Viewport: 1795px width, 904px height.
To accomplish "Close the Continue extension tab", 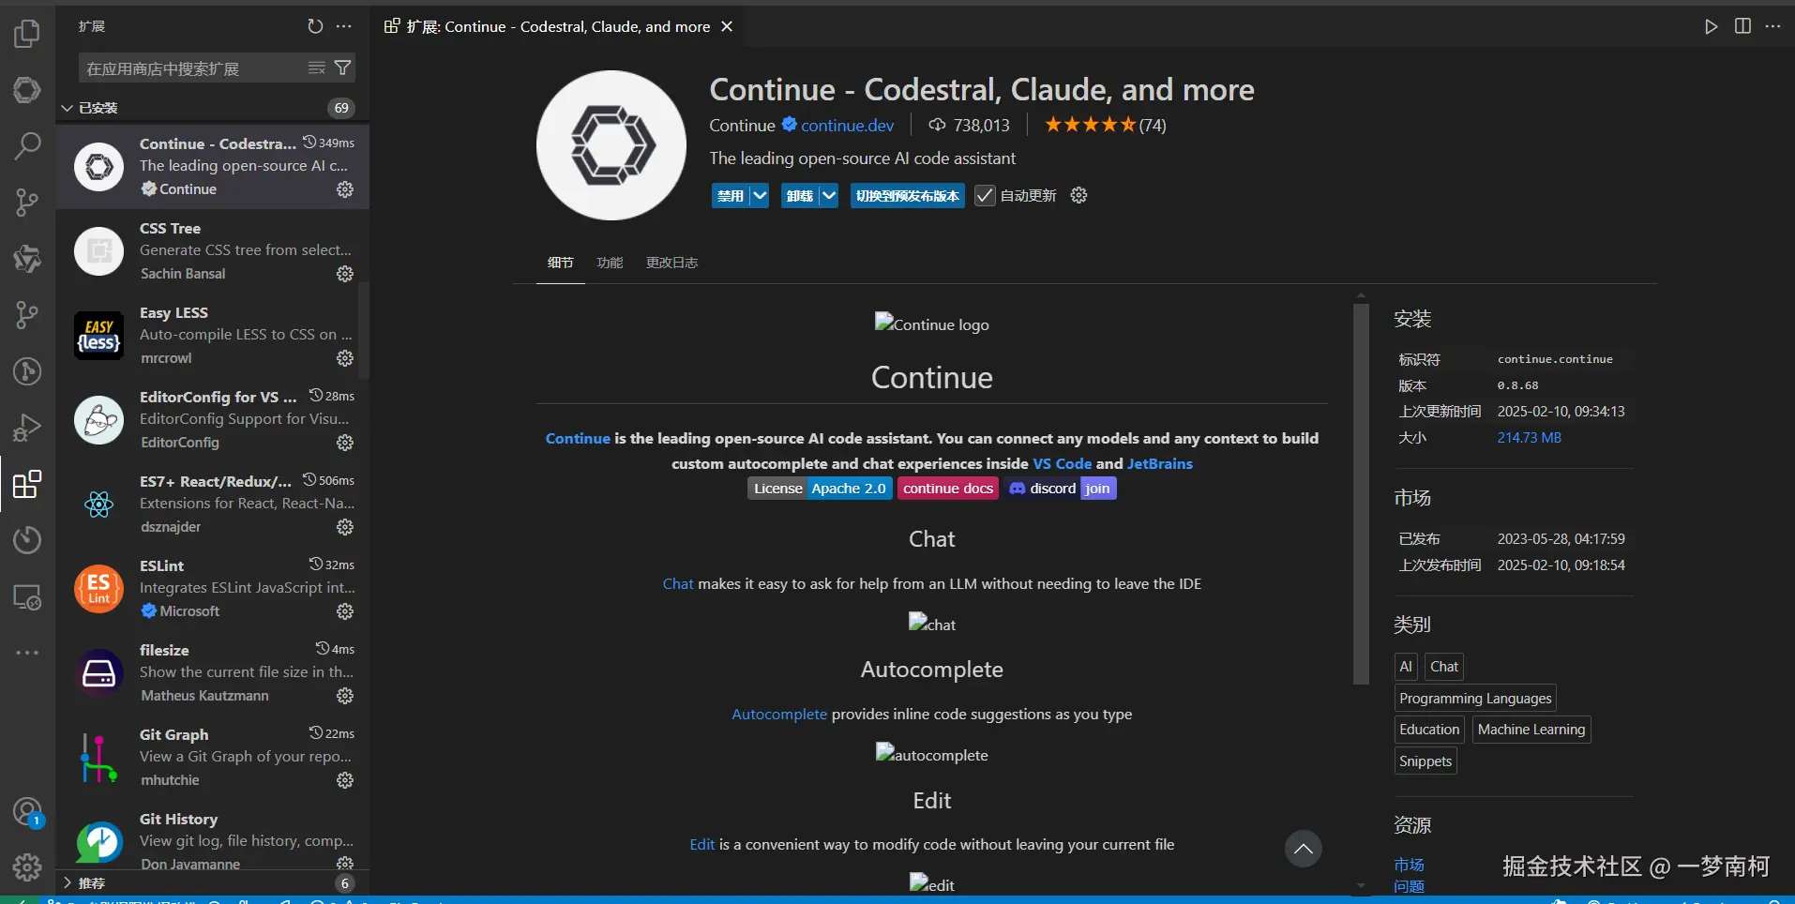I will [727, 26].
